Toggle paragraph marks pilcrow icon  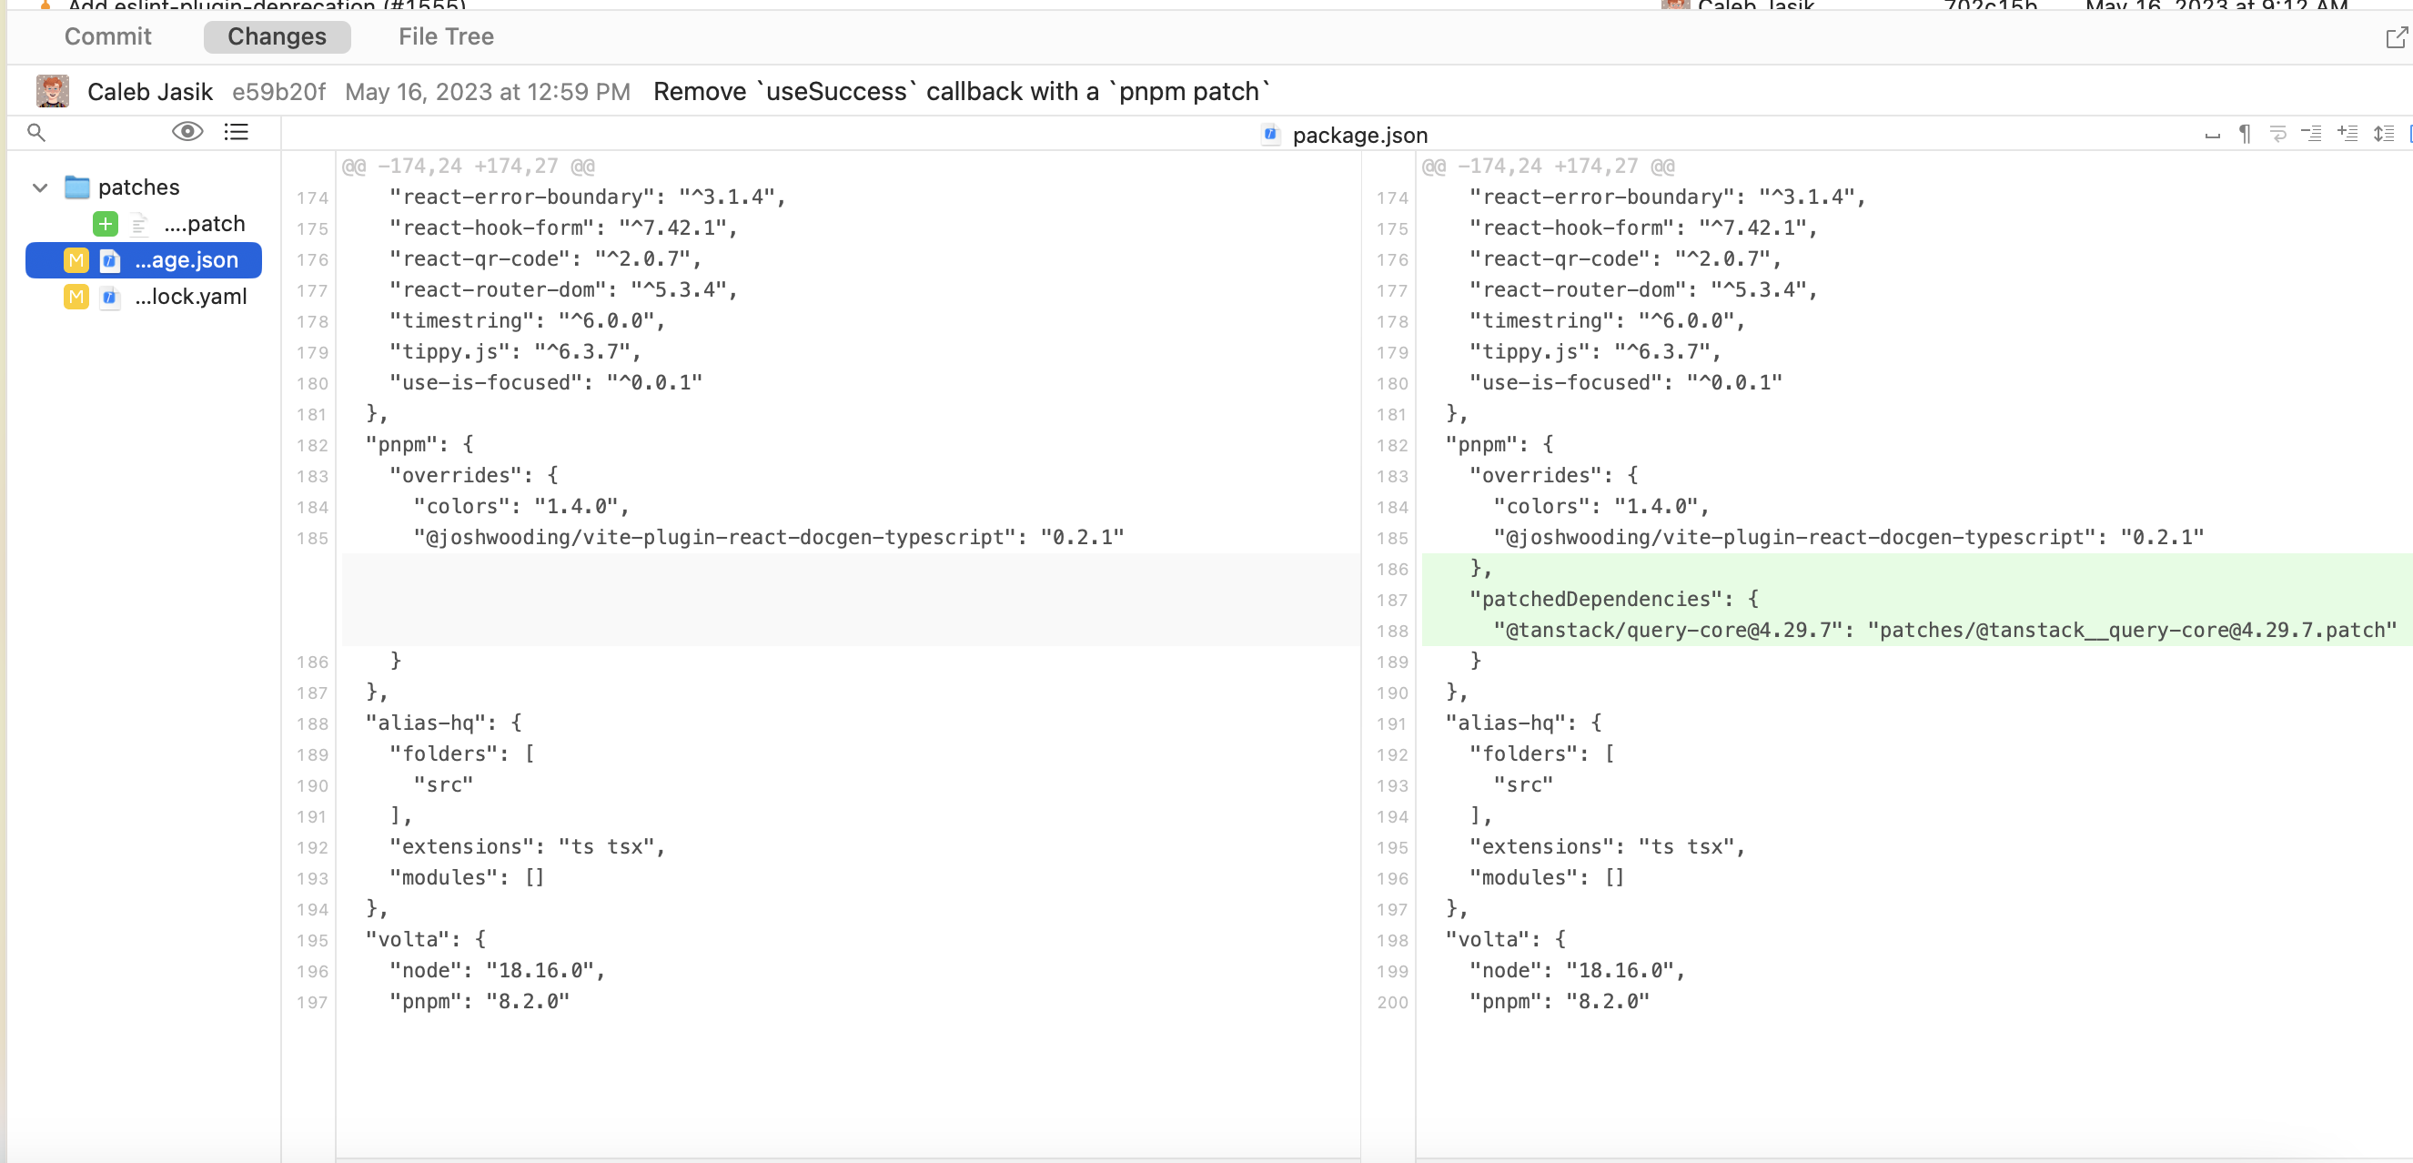click(x=2245, y=134)
